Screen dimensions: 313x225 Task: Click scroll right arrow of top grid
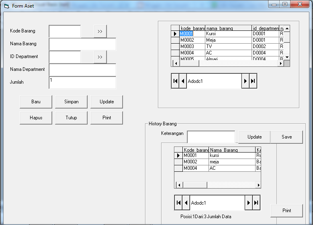[x=281, y=64]
